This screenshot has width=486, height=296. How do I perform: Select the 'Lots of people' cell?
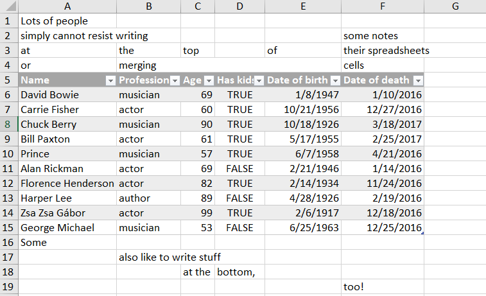coord(67,21)
